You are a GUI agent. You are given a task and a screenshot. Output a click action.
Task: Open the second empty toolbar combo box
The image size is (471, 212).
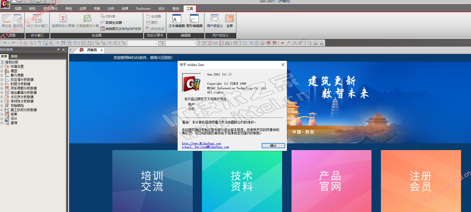click(x=181, y=43)
